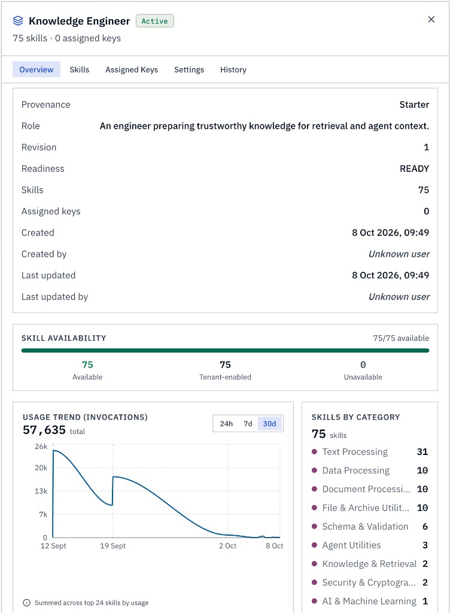Viewport: 450px width, 613px height.
Task: Click the Created date 8 Oct 2026, 09:49
Action: pos(391,233)
